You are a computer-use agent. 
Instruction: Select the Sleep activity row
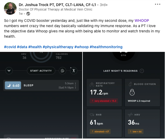click(x=41, y=85)
